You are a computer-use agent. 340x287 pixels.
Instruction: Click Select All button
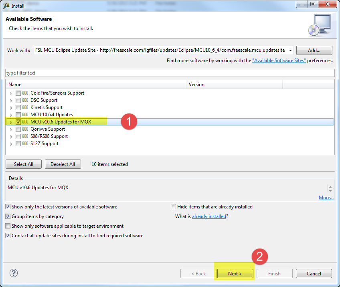(x=24, y=164)
